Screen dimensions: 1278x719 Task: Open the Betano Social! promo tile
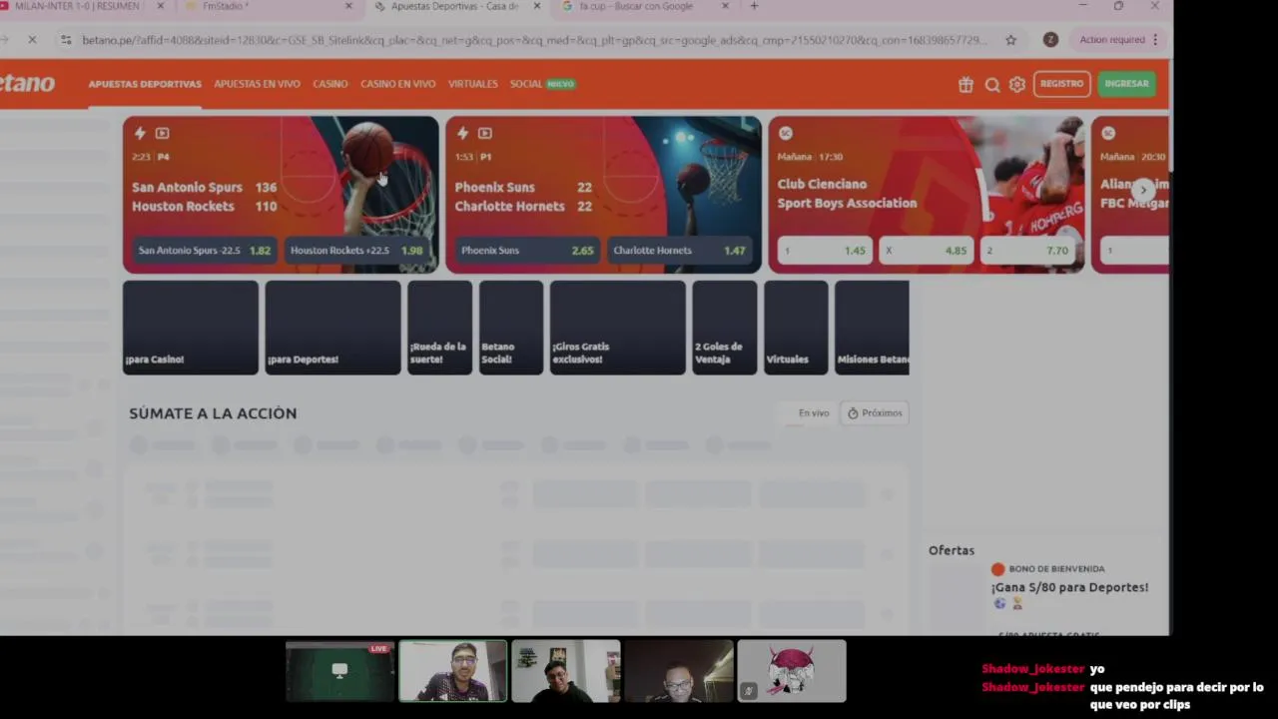coord(511,328)
